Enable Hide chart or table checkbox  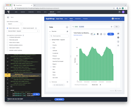(x=7, y=43)
